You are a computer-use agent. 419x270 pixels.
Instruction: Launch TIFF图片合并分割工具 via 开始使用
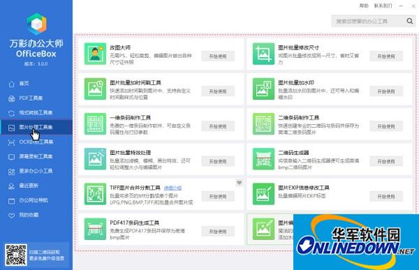218,197
